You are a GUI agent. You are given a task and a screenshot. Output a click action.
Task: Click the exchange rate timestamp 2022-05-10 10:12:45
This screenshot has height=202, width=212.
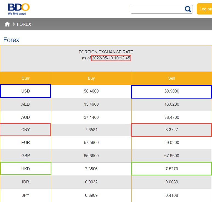tap(111, 58)
